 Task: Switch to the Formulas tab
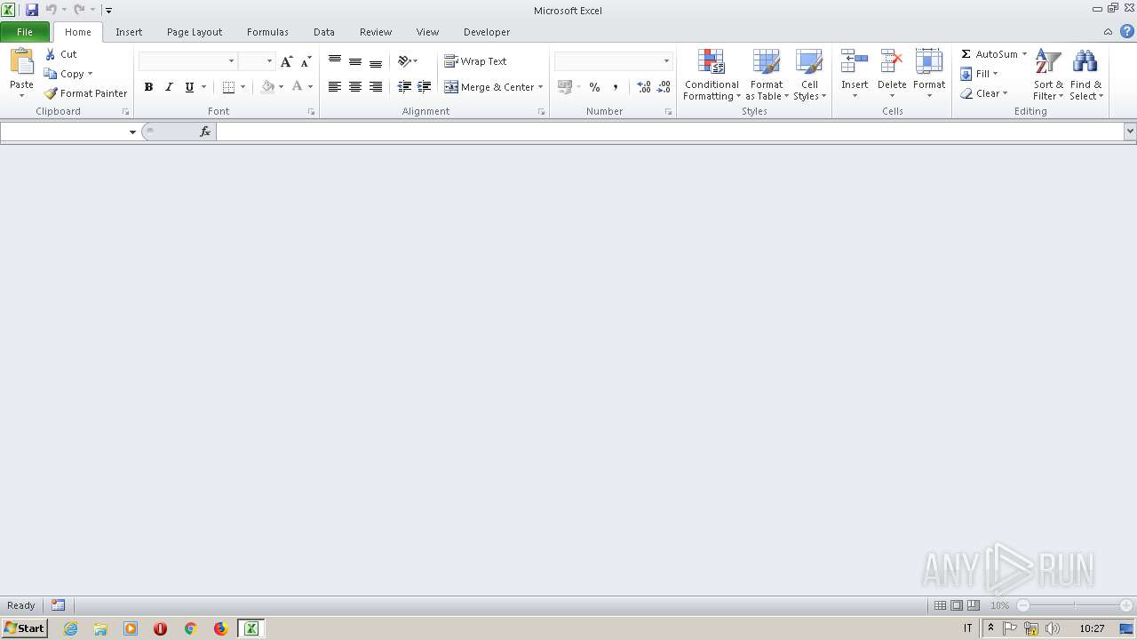click(267, 32)
